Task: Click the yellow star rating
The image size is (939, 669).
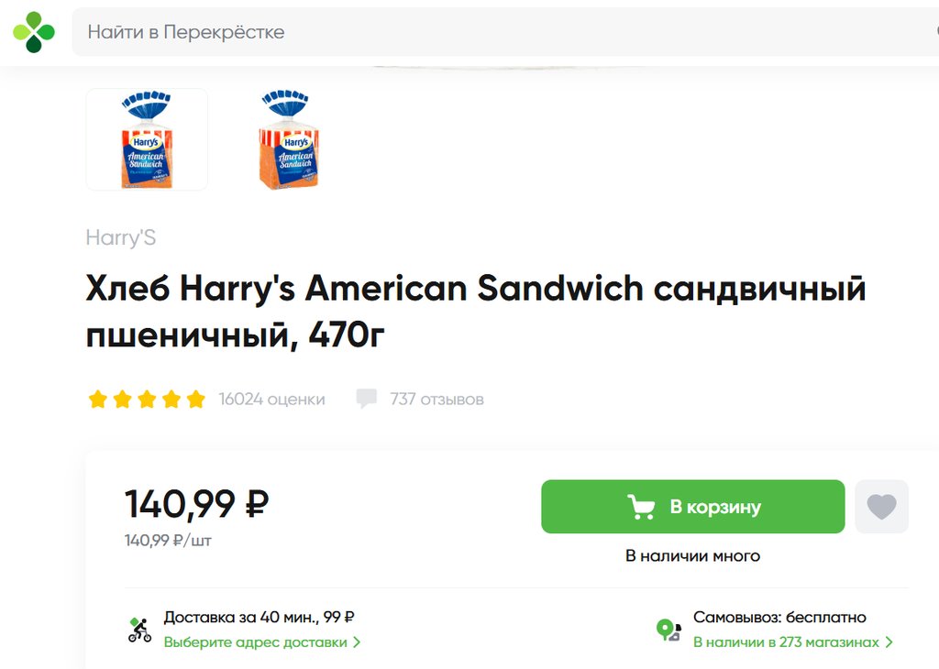Action: pos(147,400)
